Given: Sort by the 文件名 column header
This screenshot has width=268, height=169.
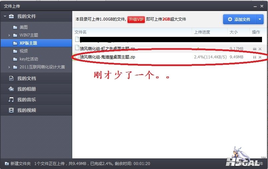Looking at the screenshot, I should 81,32.
